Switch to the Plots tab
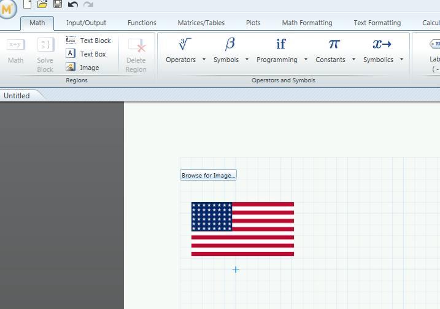 [x=253, y=23]
